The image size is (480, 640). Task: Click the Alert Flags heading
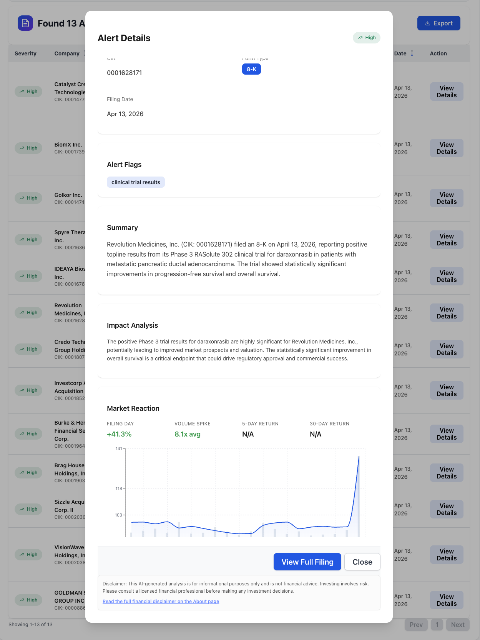[124, 165]
